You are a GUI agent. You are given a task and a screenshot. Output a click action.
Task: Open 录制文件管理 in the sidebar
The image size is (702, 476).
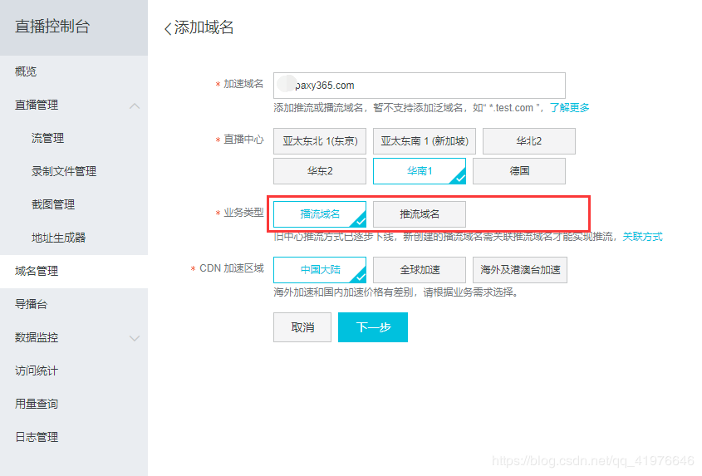(x=64, y=171)
